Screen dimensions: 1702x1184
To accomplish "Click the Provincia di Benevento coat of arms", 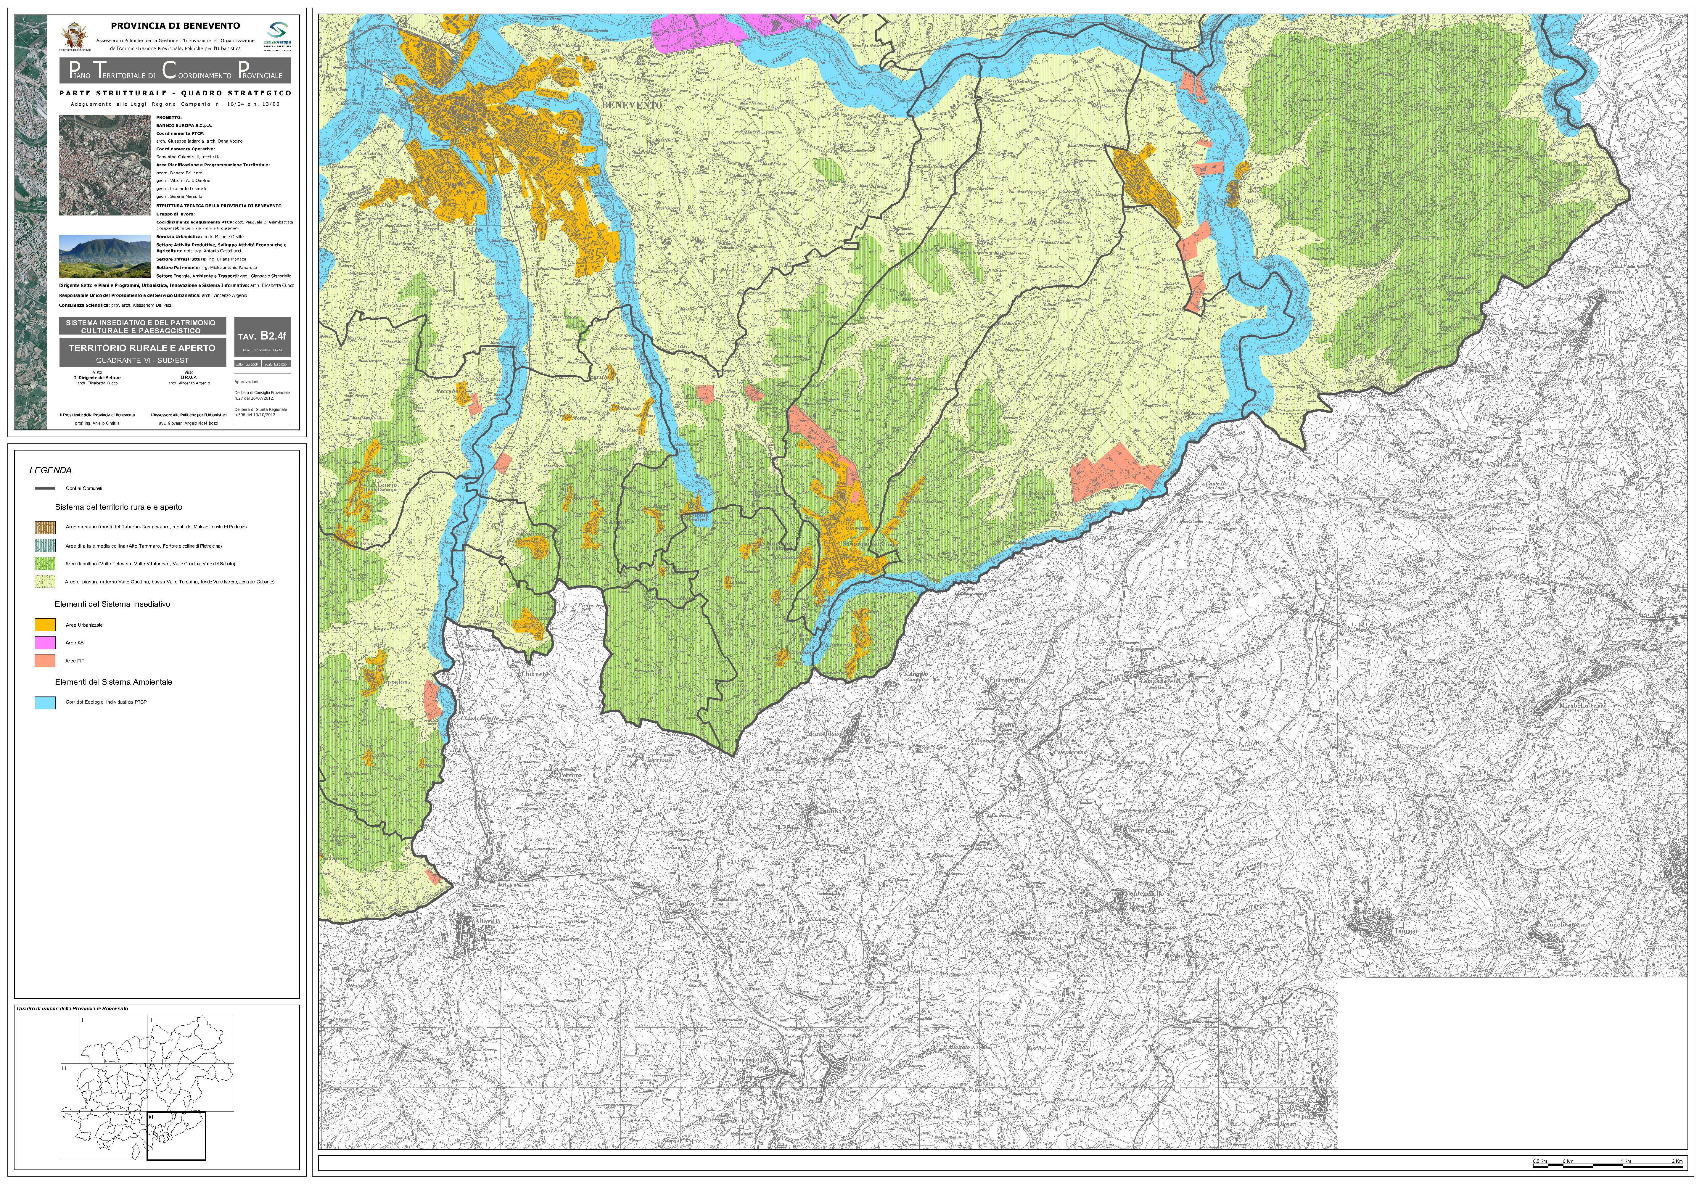I will point(75,36).
